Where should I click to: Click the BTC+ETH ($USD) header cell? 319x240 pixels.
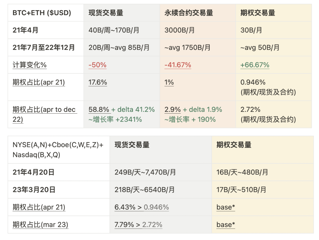coord(45,13)
